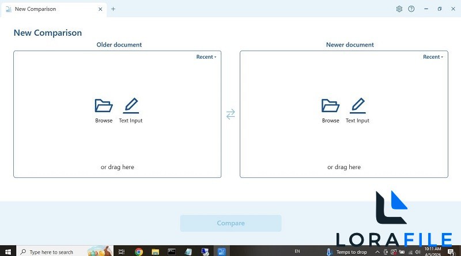The height and width of the screenshot is (256, 461).
Task: Launch Google Chrome from the taskbar
Action: point(139,251)
